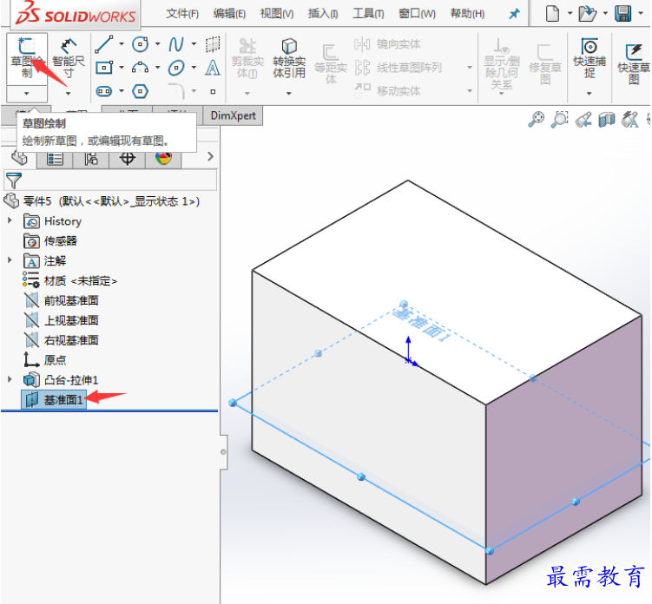Open the PropertyManager panel tab
The image size is (652, 604).
[55, 159]
